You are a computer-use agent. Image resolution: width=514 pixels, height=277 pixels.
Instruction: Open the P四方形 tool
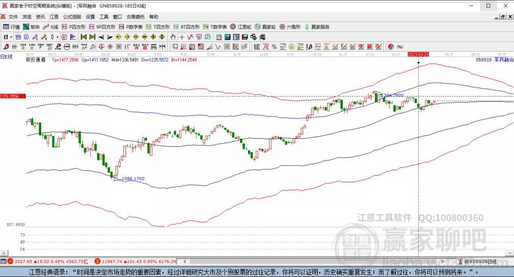[x=74, y=27]
